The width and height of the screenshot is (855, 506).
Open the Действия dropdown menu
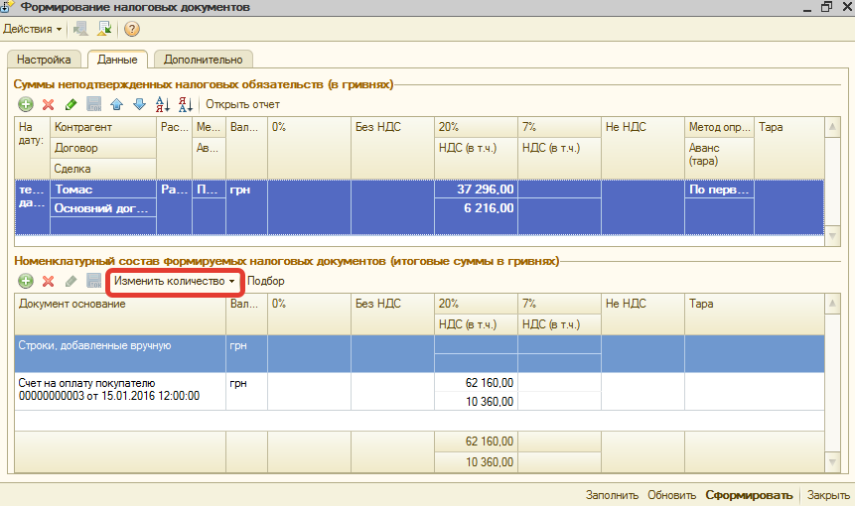(x=33, y=29)
